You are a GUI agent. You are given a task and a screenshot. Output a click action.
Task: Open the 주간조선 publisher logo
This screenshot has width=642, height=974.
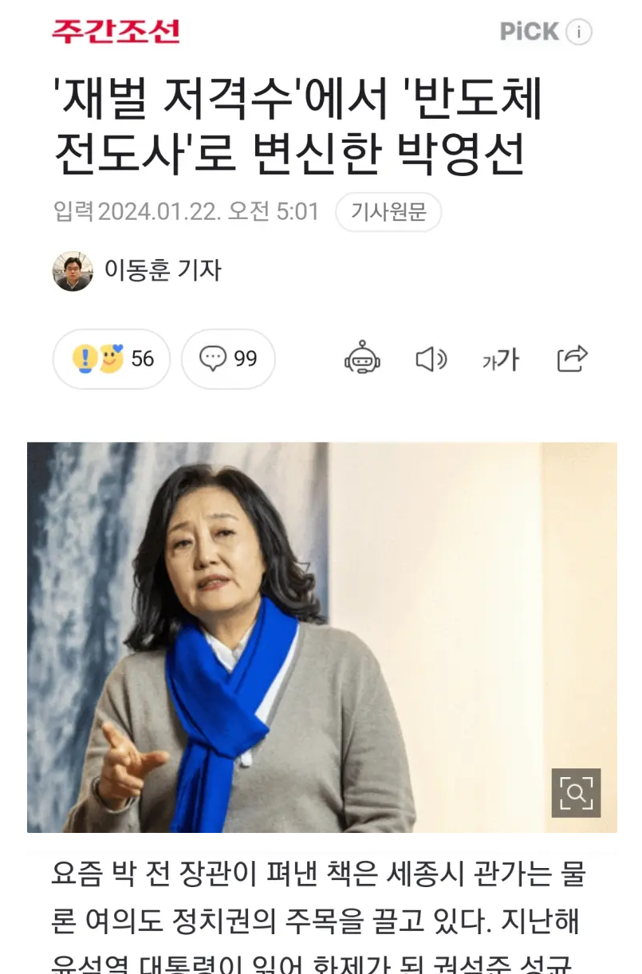116,31
